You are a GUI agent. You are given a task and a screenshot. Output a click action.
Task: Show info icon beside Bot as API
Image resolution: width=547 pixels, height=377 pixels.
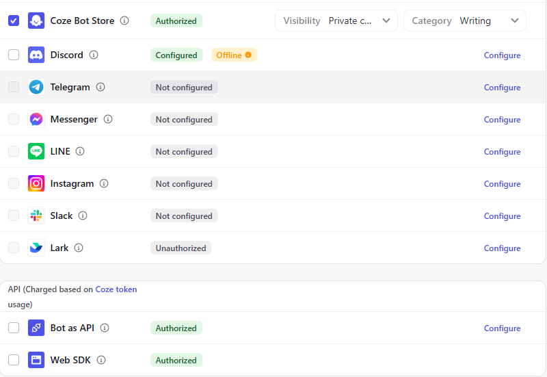click(x=105, y=328)
